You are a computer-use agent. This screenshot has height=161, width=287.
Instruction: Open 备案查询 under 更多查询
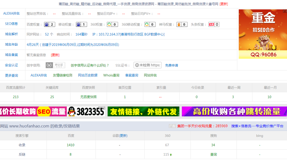(131, 75)
